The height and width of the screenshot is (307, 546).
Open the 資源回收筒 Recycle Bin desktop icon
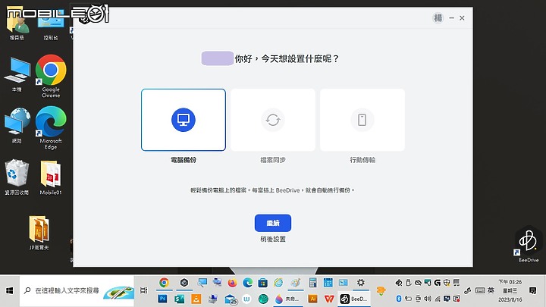17,177
